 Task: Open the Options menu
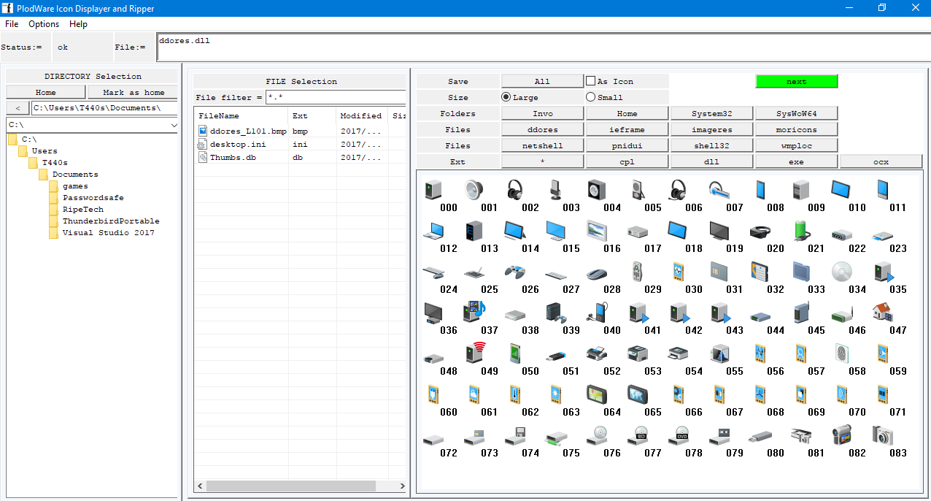tap(43, 24)
